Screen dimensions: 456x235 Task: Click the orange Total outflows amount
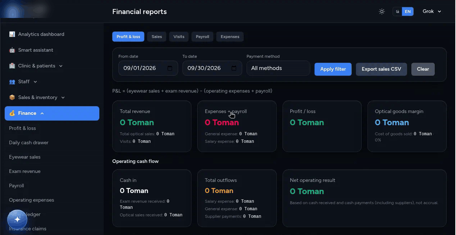tap(219, 191)
